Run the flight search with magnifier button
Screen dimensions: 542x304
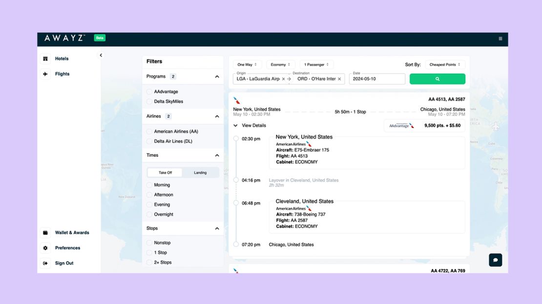point(438,78)
